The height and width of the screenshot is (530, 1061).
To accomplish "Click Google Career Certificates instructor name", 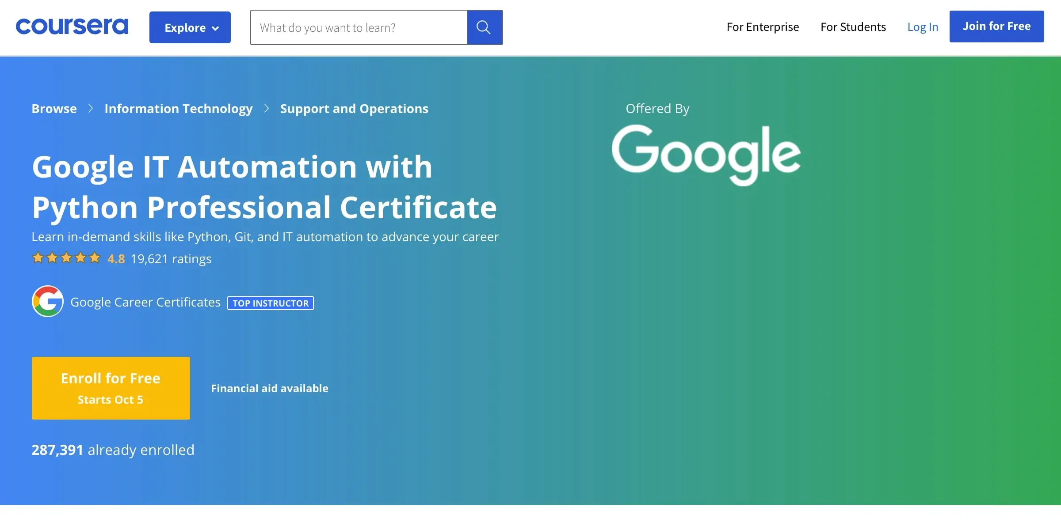I will pyautogui.click(x=145, y=302).
